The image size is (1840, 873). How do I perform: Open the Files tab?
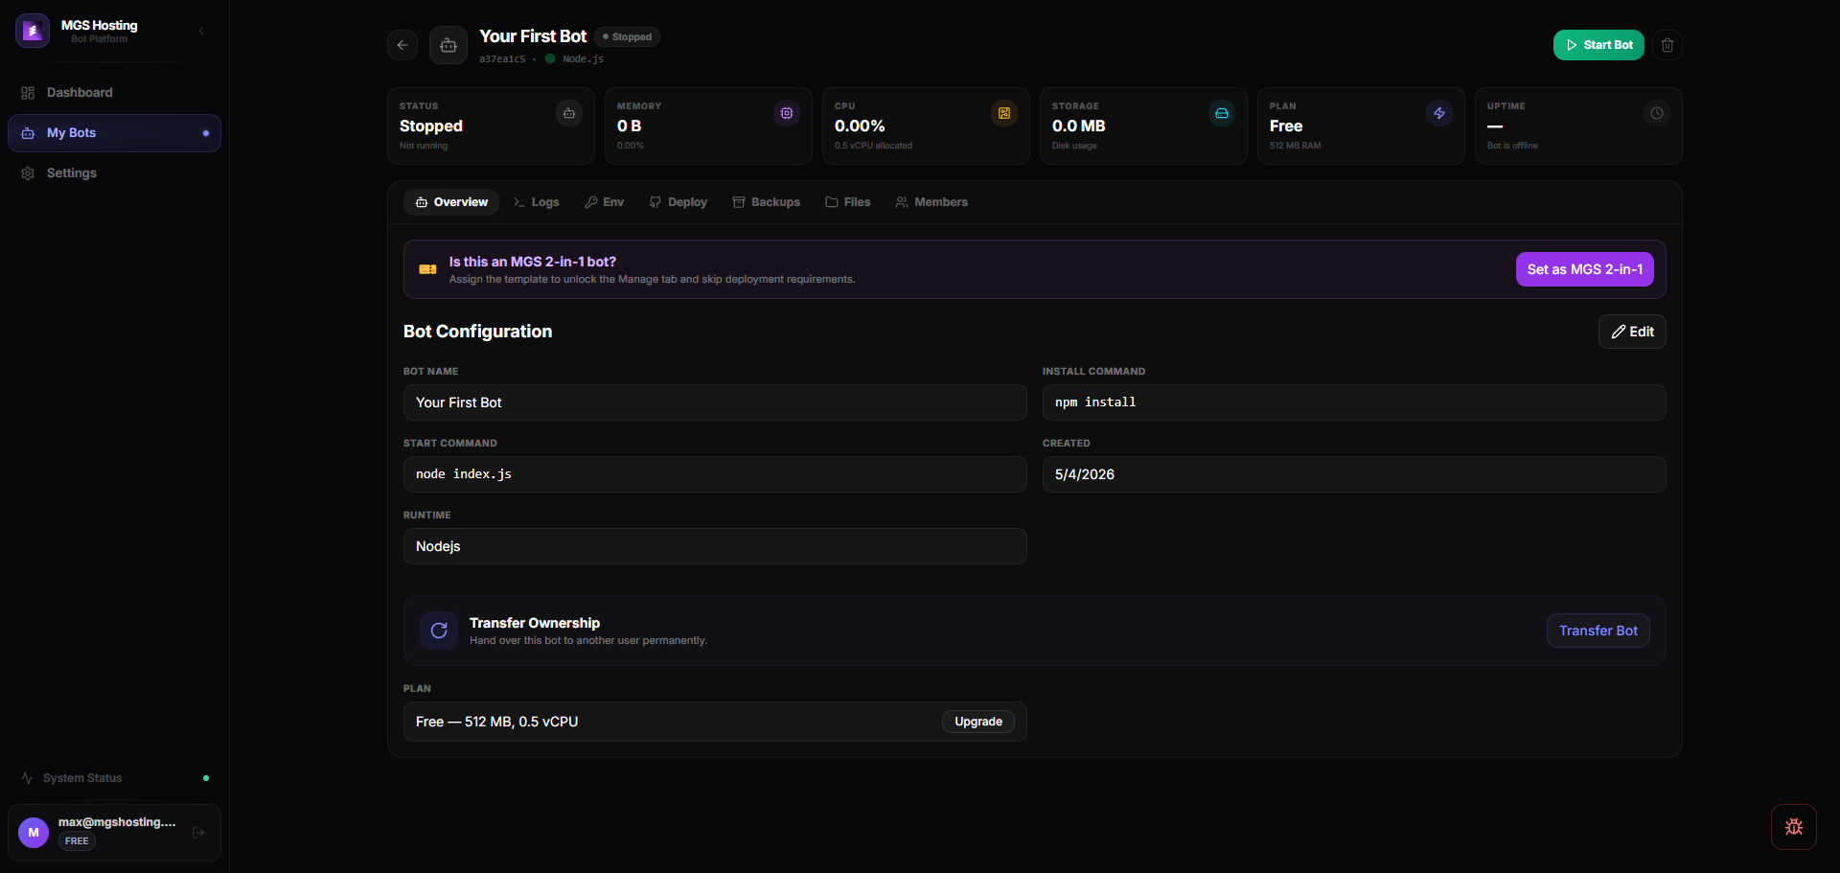point(848,202)
